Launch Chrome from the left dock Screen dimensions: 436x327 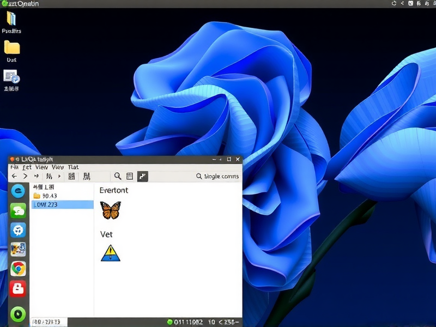coord(19,268)
